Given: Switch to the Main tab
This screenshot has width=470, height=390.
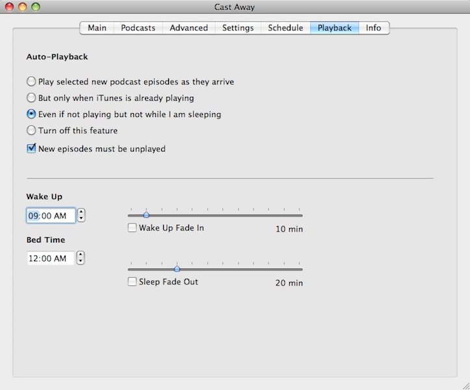Looking at the screenshot, I should [x=97, y=28].
